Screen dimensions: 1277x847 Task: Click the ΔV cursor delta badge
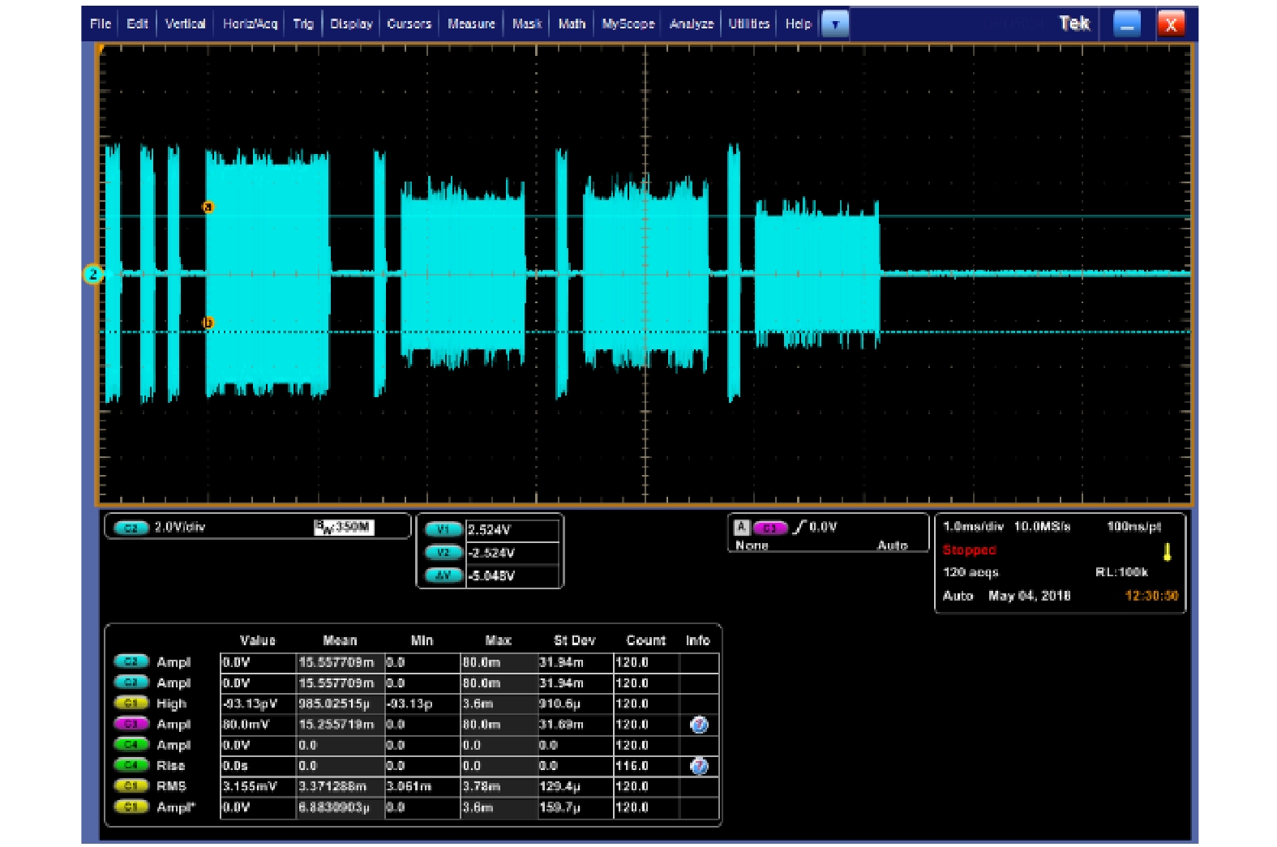point(443,575)
